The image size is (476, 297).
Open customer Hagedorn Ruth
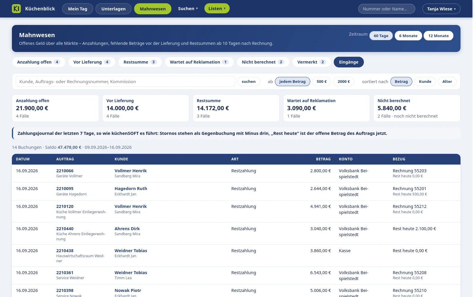coord(131,189)
